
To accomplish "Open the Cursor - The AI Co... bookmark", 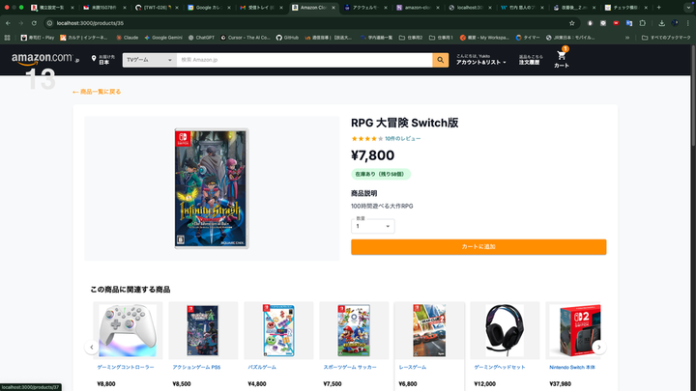I will (x=246, y=38).
